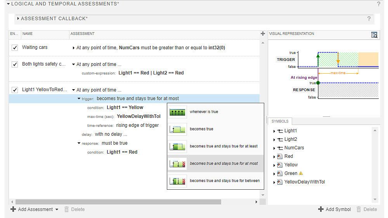The width and height of the screenshot is (388, 218).
Task: Click the Light1 signal symbol icon
Action: 280,131
